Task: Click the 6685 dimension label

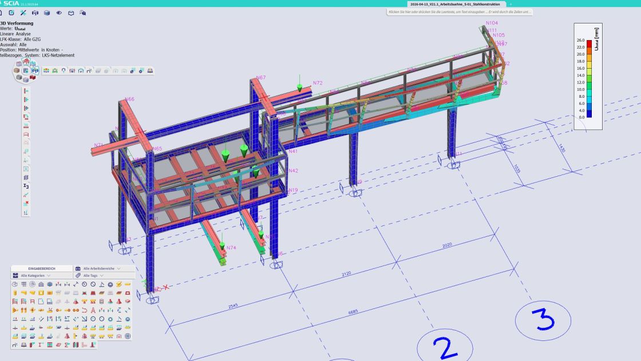Action: tap(353, 312)
